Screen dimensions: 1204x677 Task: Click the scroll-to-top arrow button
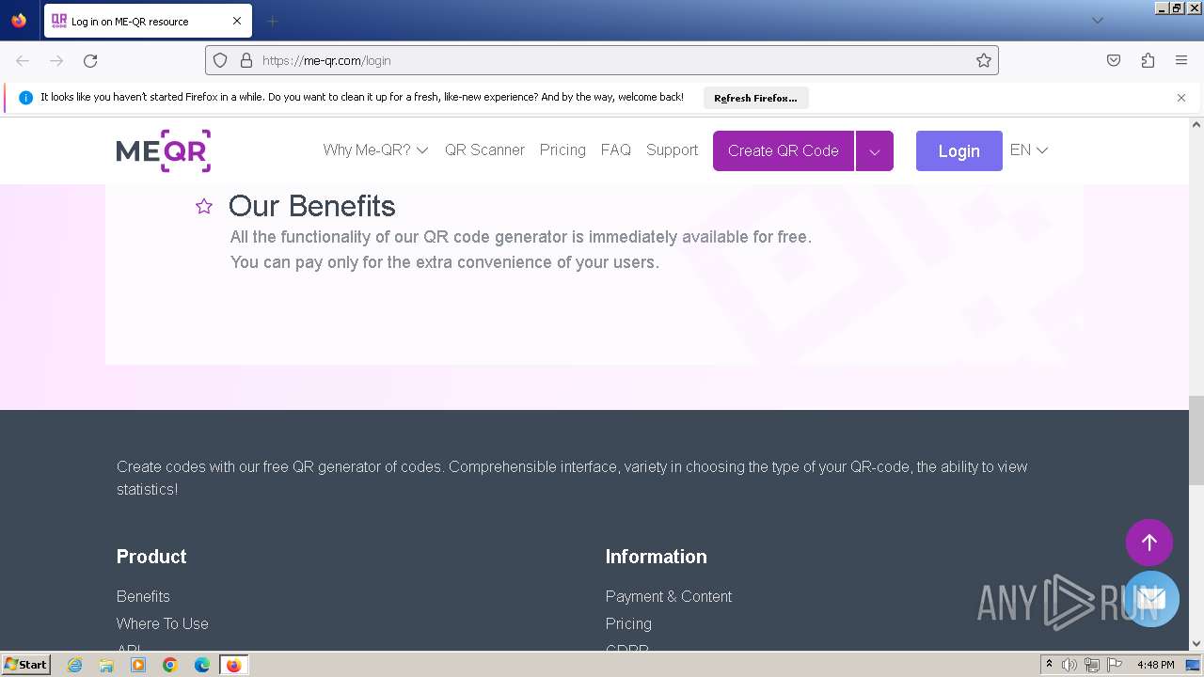tap(1149, 543)
